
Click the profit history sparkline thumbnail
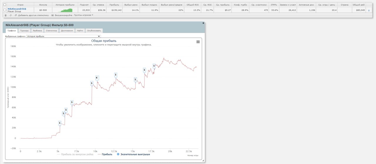[x=66, y=10]
